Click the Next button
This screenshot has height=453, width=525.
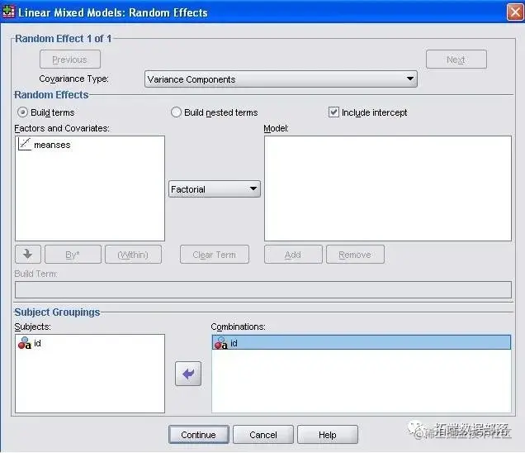click(x=456, y=60)
